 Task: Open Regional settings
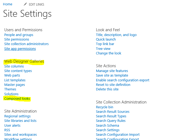coord(17,116)
